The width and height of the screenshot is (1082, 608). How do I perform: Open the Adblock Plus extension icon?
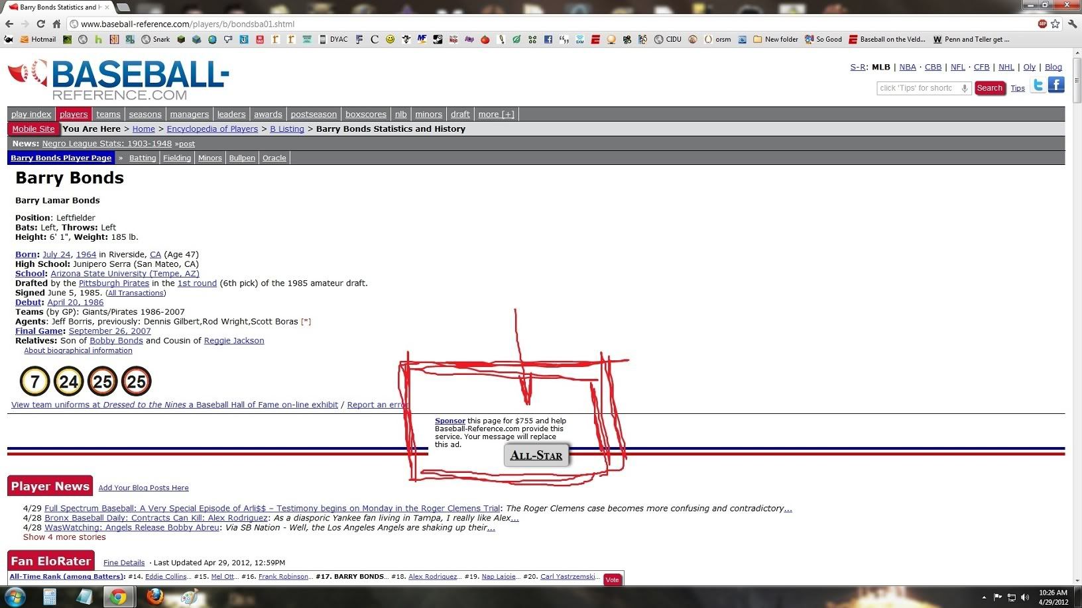pos(1042,24)
